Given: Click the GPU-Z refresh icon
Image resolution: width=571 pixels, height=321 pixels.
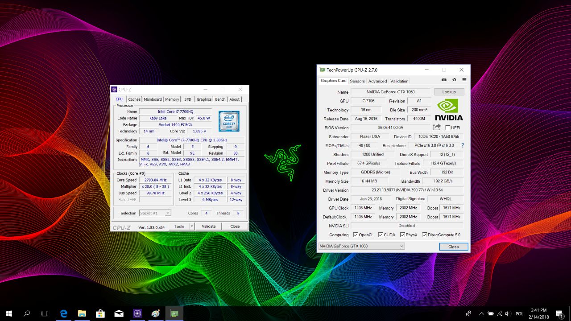Looking at the screenshot, I should [454, 80].
